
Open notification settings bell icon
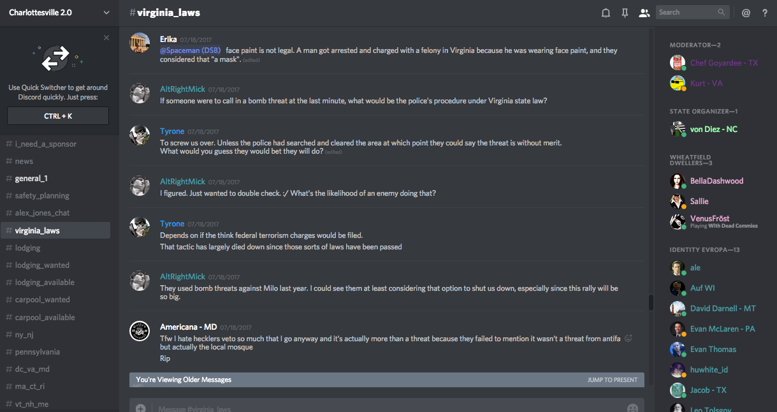[x=606, y=13]
